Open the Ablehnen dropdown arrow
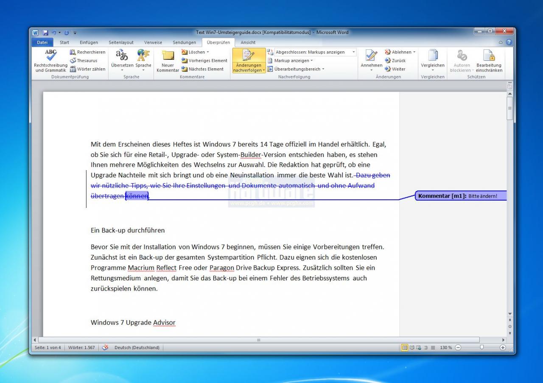This screenshot has width=543, height=383. [414, 52]
